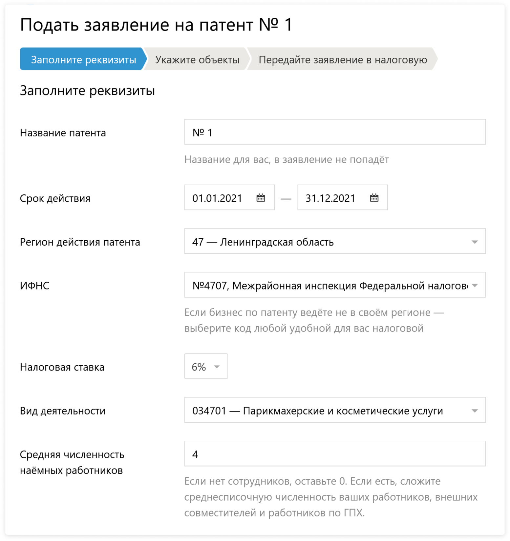Screen dimensions: 510x541
Task: Click the Ленинградская область region value
Action: coord(276,242)
